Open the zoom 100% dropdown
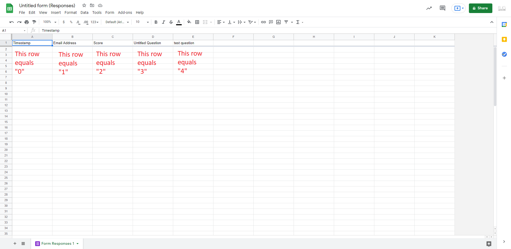The image size is (511, 249). (50, 22)
